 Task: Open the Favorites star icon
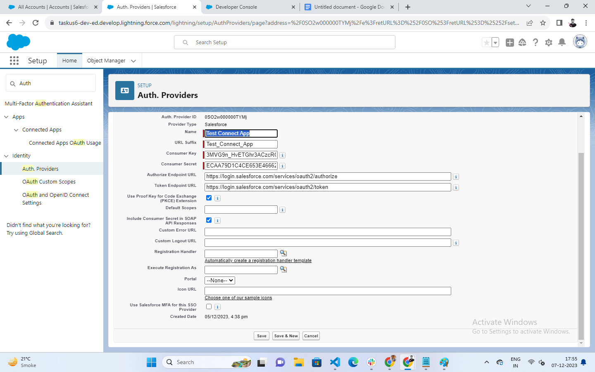point(487,42)
